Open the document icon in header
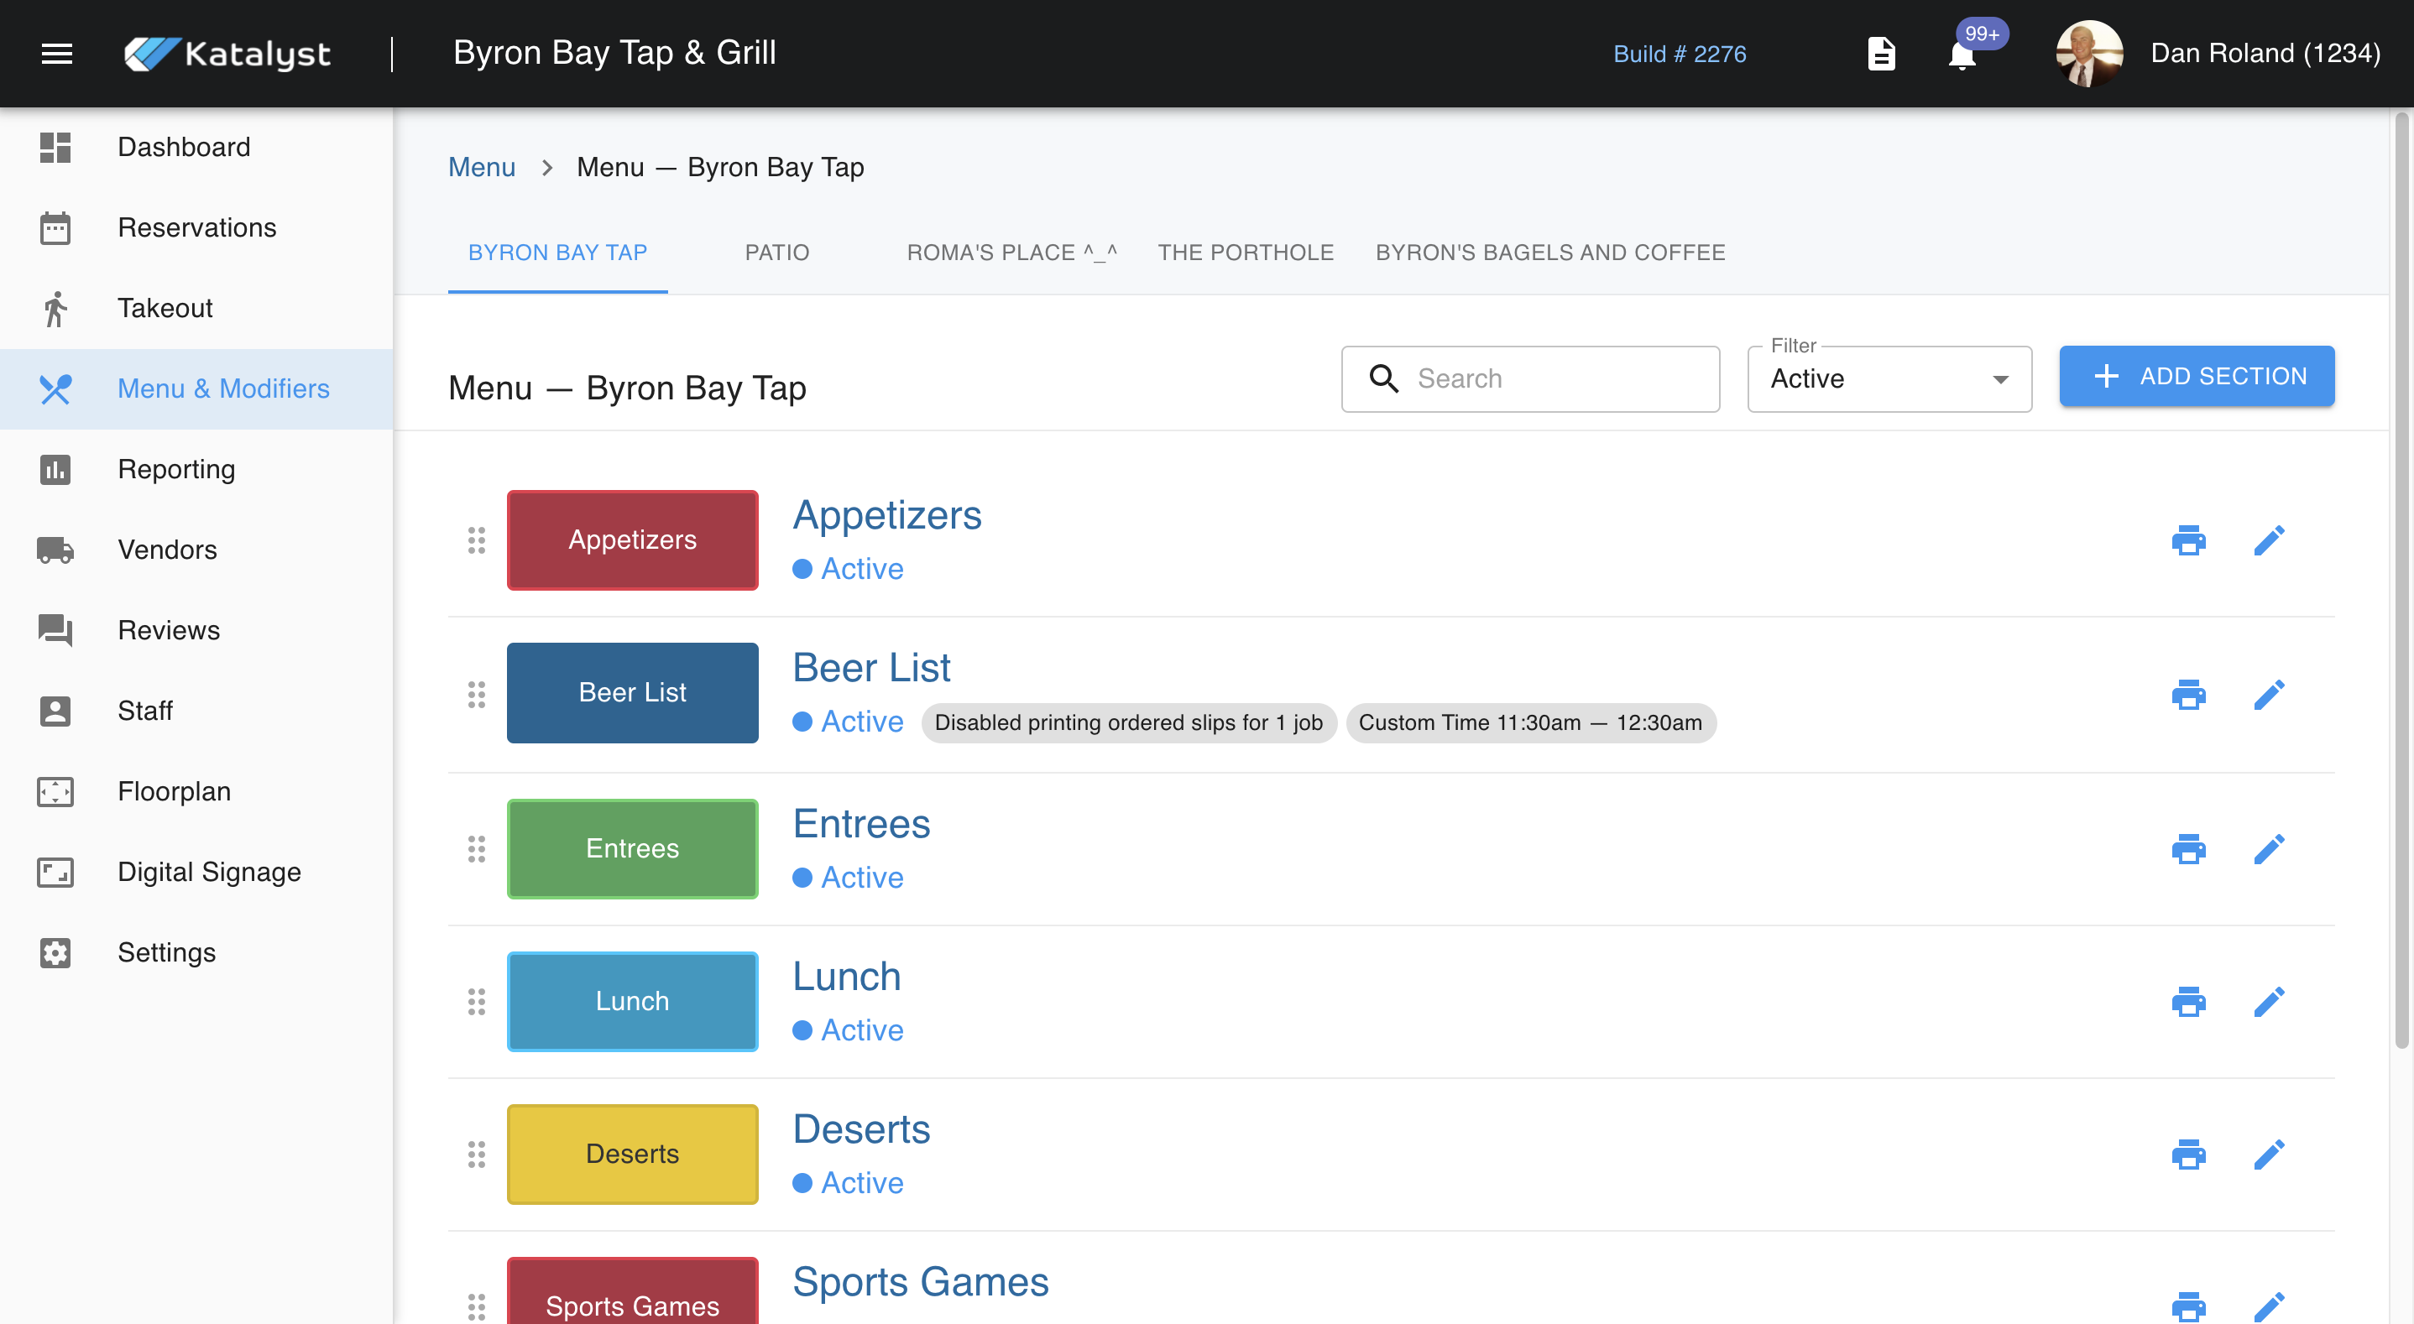 [x=1881, y=54]
